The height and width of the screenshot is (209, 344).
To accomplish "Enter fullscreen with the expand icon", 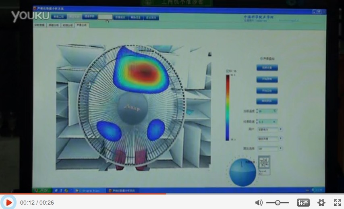I will [337, 203].
